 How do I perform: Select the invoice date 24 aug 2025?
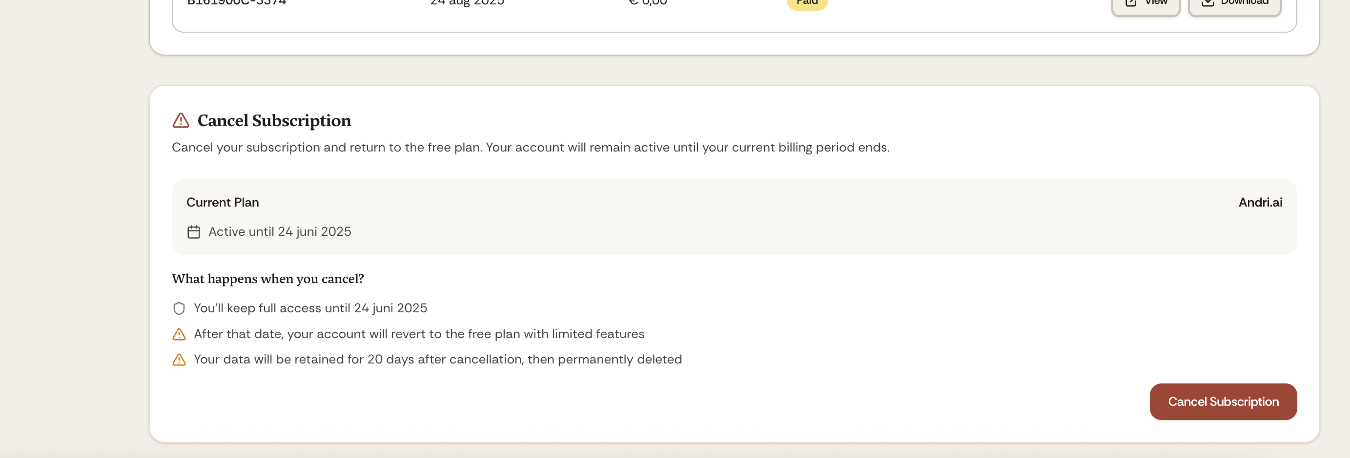[466, 2]
